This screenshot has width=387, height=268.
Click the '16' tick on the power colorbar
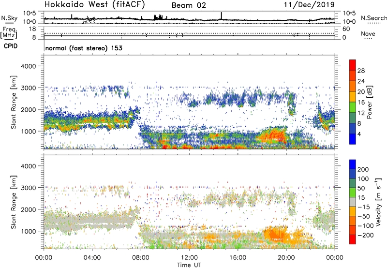click(361, 103)
